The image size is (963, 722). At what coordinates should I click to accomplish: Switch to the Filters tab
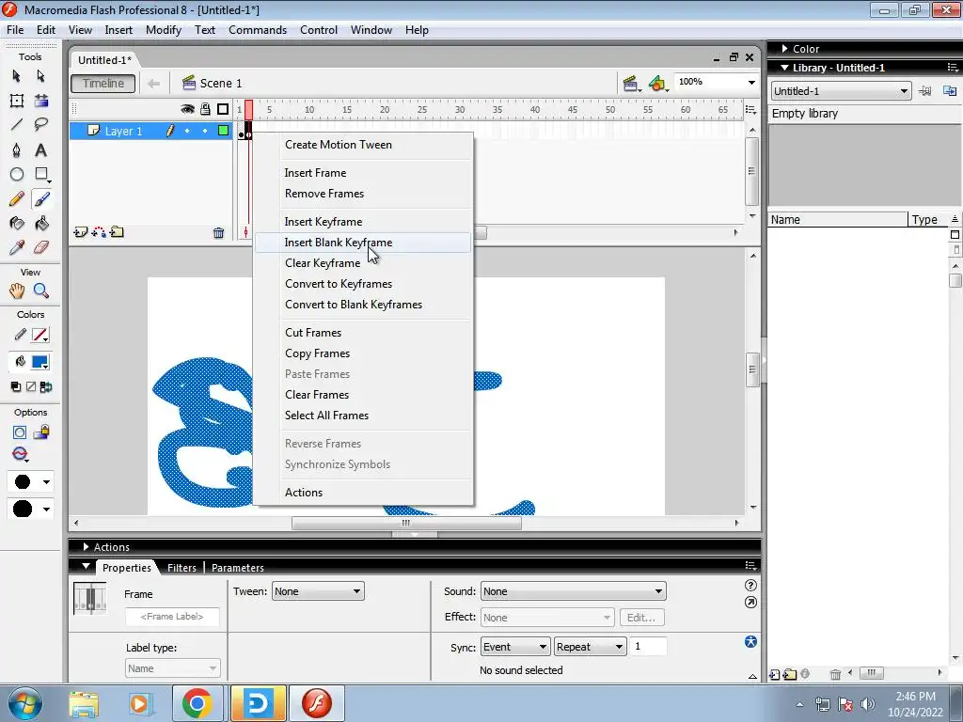pyautogui.click(x=182, y=568)
